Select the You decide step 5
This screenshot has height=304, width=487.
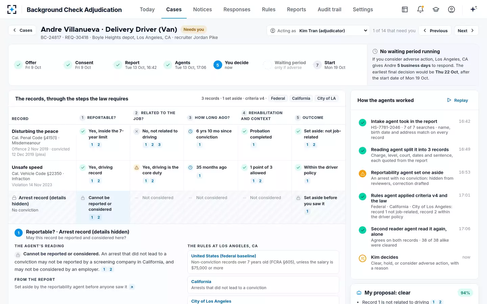click(231, 65)
